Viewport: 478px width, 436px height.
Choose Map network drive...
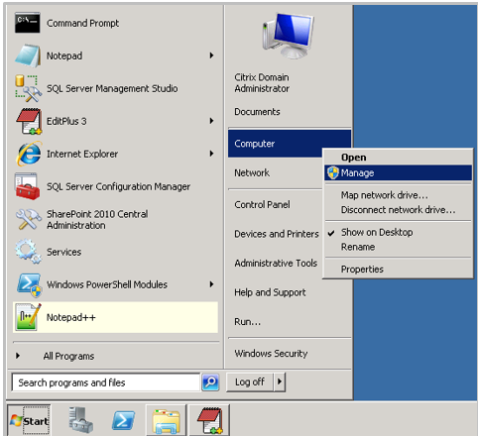(398, 195)
